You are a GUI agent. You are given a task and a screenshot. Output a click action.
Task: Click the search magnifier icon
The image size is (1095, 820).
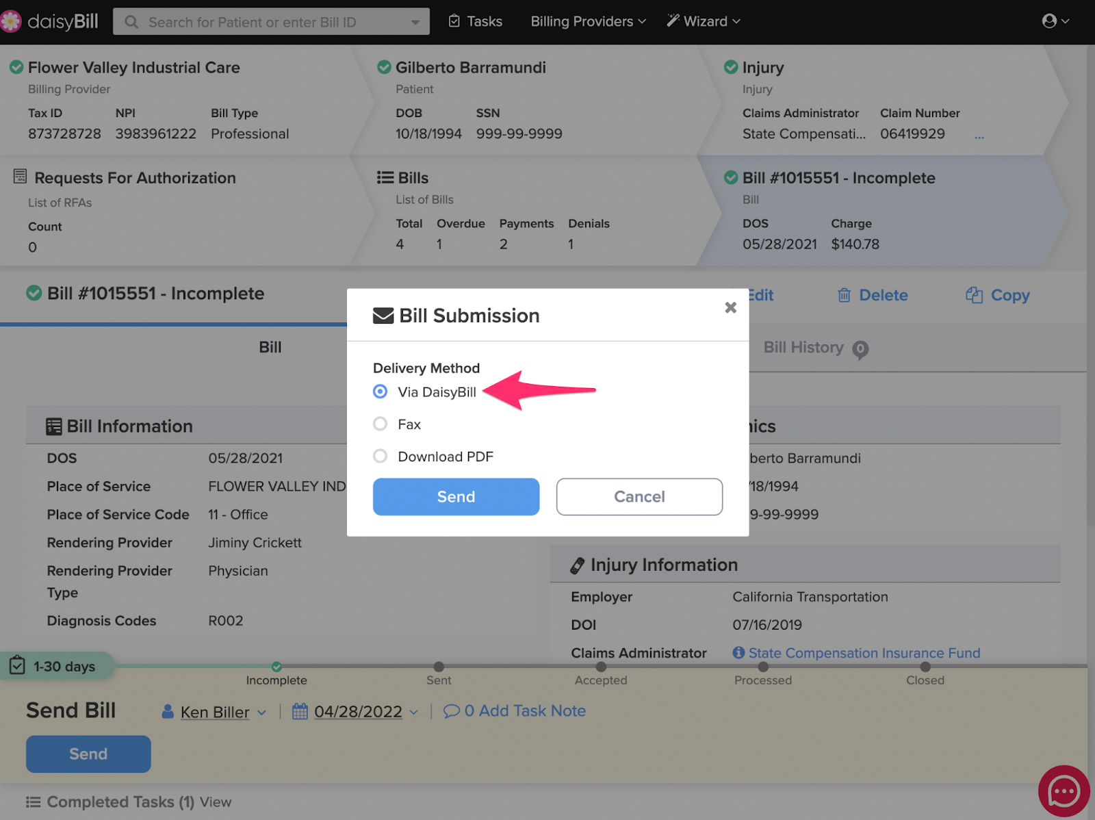[131, 22]
